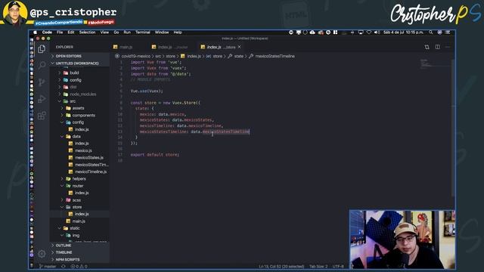Open the notification center icon

pos(448,32)
